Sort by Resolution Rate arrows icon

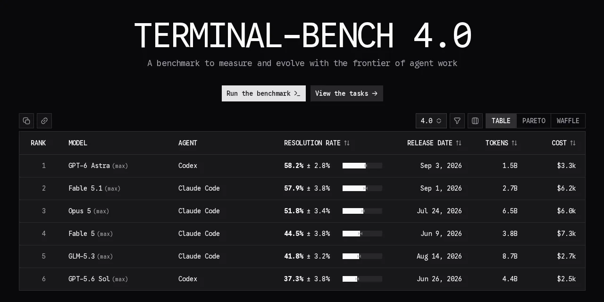[x=347, y=143]
